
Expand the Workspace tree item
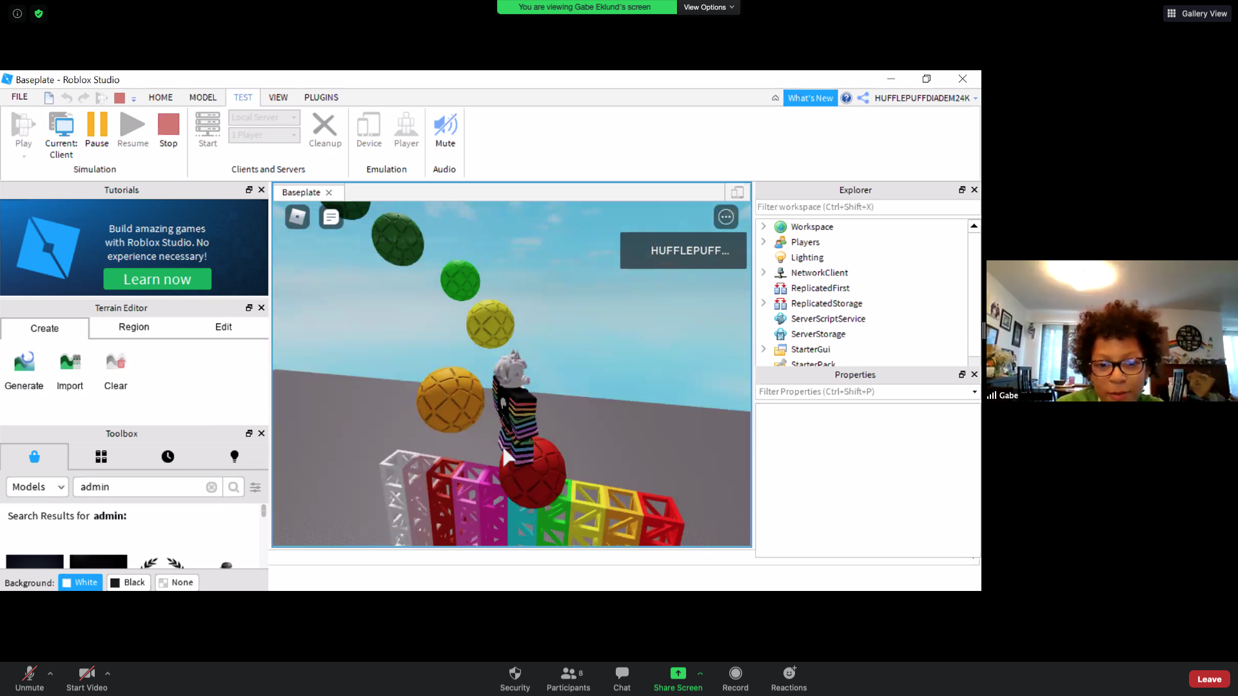[763, 226]
